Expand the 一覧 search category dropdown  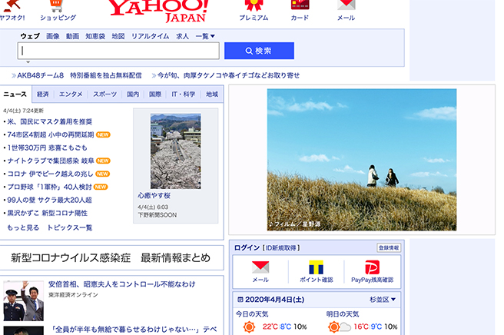click(205, 36)
